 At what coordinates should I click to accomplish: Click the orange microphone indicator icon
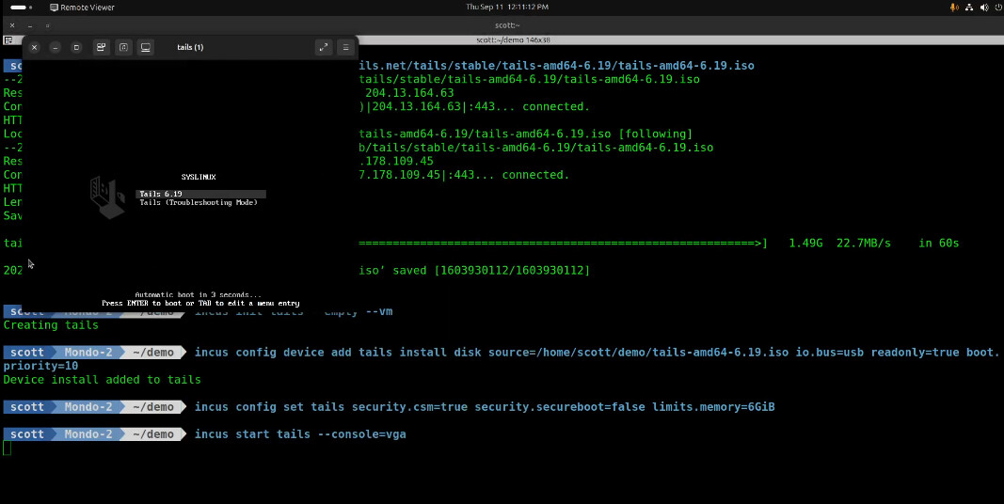coord(951,7)
